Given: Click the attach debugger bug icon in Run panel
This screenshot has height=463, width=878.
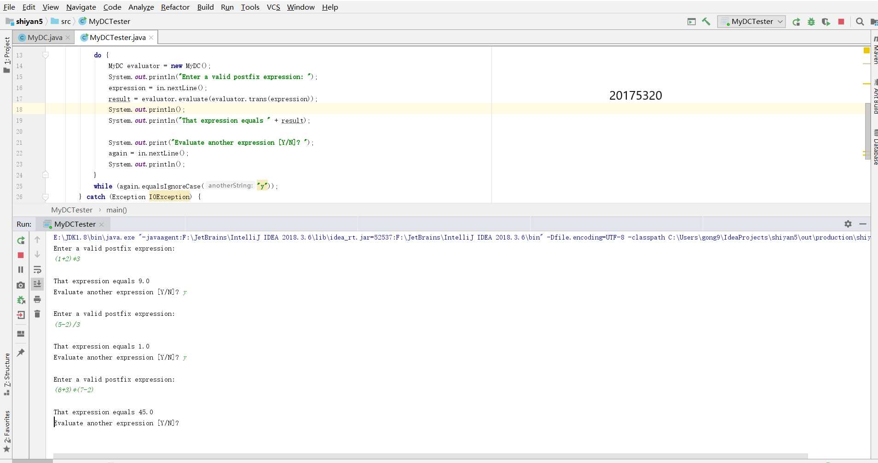Looking at the screenshot, I should click(x=21, y=300).
